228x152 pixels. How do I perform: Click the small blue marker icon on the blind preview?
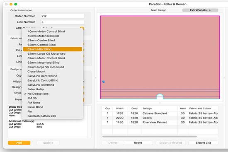[103, 82]
